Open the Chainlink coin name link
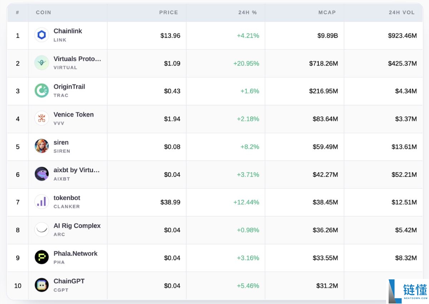 (x=68, y=31)
